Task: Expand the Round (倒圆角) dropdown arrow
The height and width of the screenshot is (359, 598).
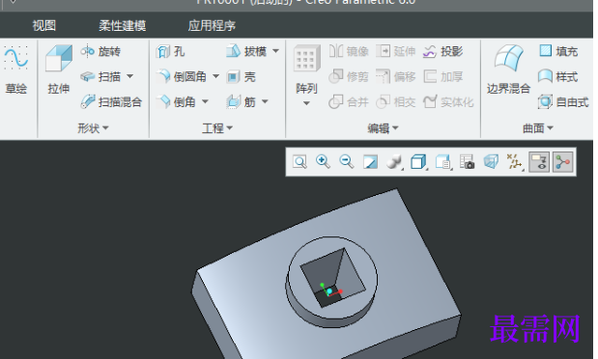Action: 215,76
